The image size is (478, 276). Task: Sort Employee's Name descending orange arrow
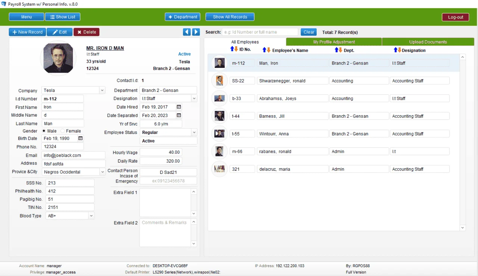pos(269,50)
